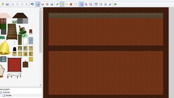Pick the harp tile in the palette
Screen dimensions: 174x98
pyautogui.click(x=2, y=71)
